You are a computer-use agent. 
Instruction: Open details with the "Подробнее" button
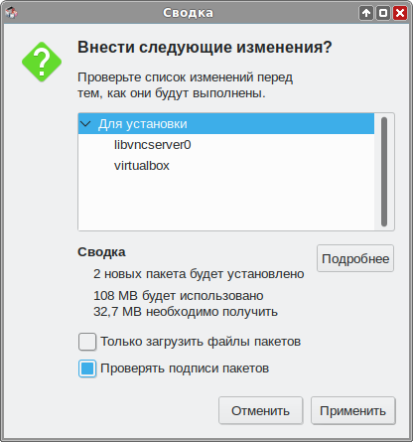[355, 258]
